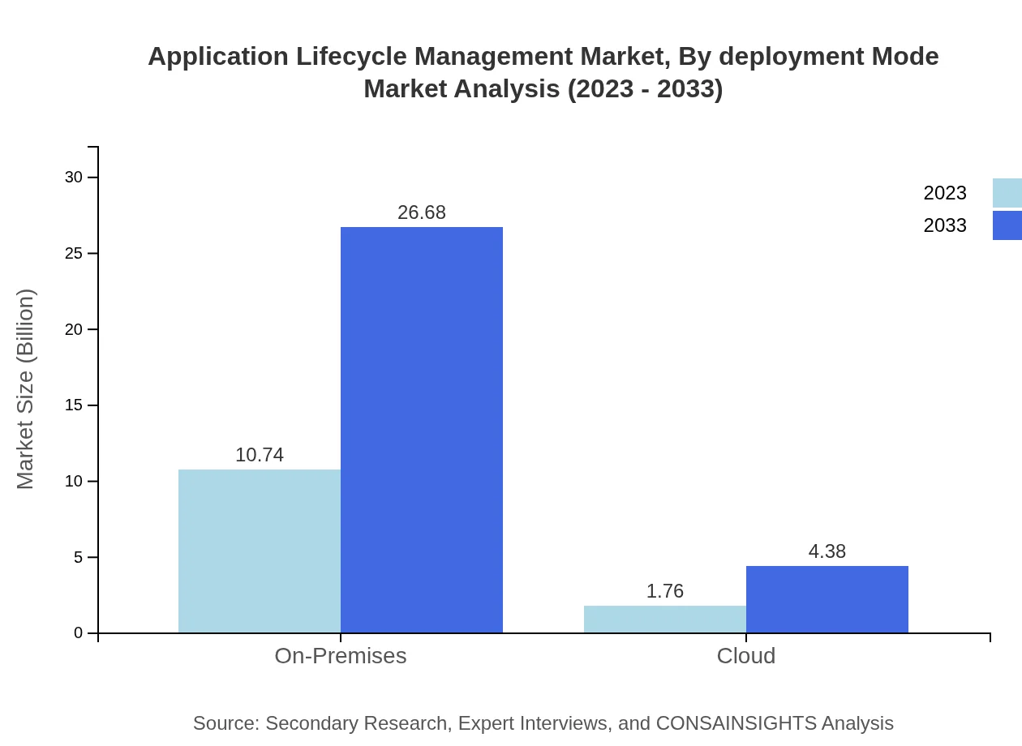Toggle the 2033 series in the legend
The image size is (1022, 746).
[945, 225]
